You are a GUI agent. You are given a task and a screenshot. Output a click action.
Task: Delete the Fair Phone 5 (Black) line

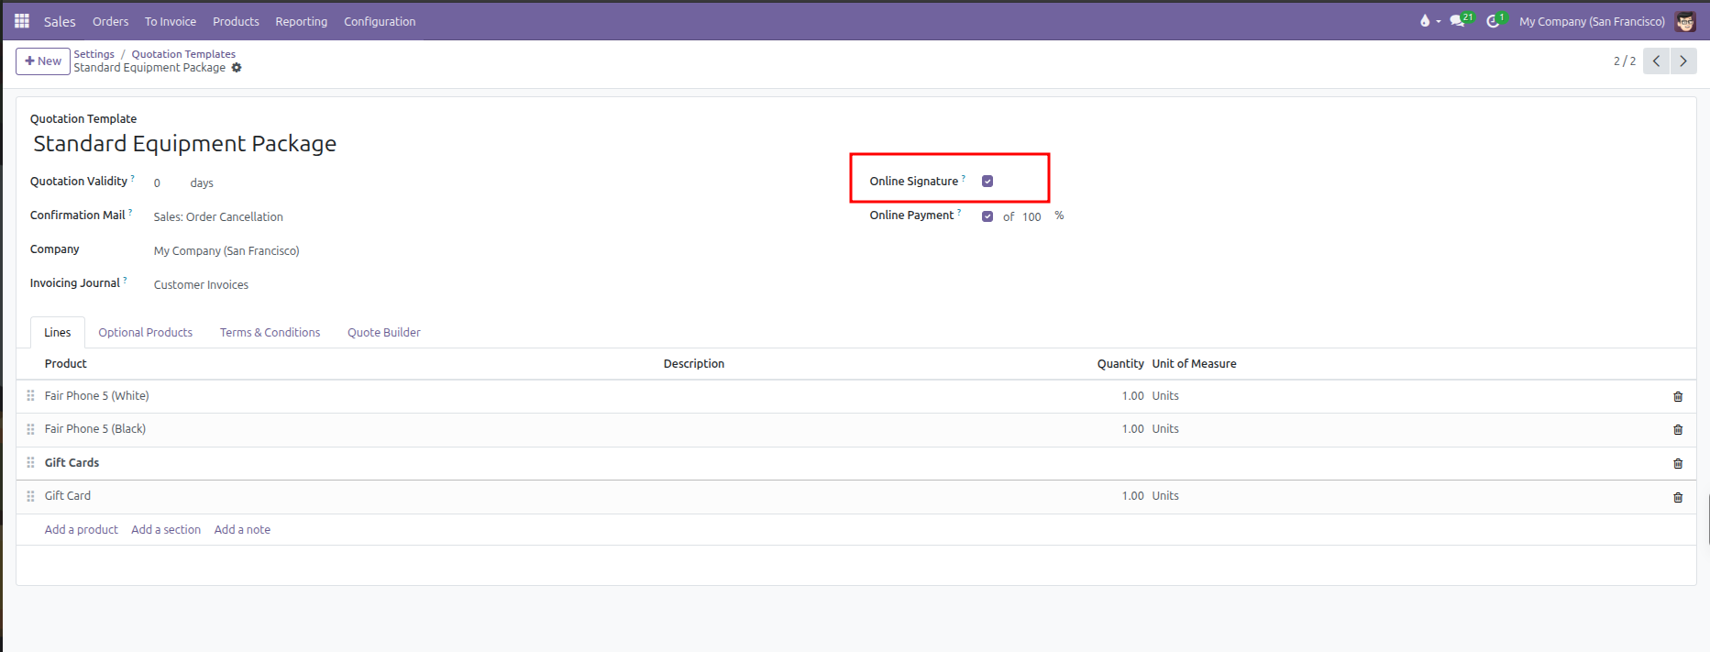[1678, 430]
